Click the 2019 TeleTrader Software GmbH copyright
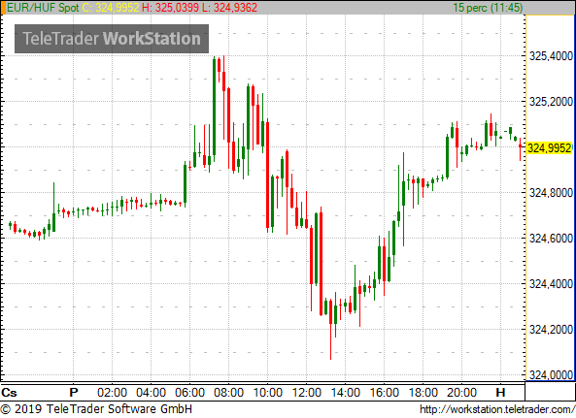Viewport: 576px width, 418px height. (x=96, y=409)
